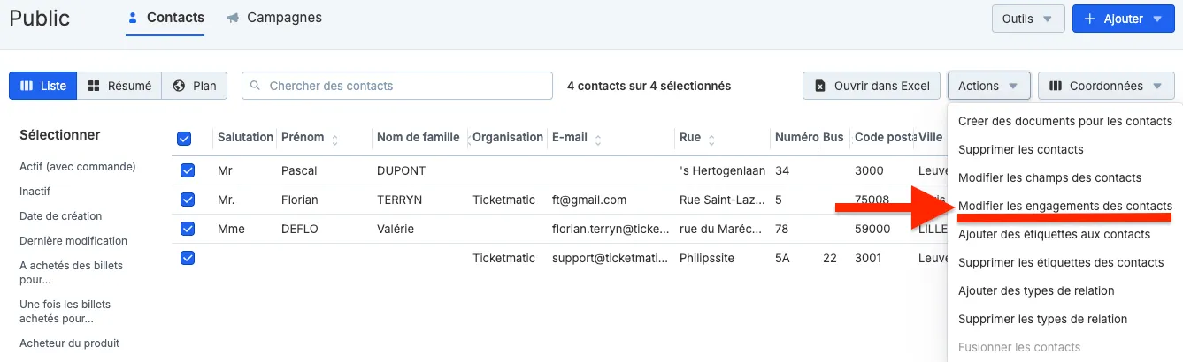
Task: Click the columns icon on Coordonnées button
Action: (x=1055, y=86)
